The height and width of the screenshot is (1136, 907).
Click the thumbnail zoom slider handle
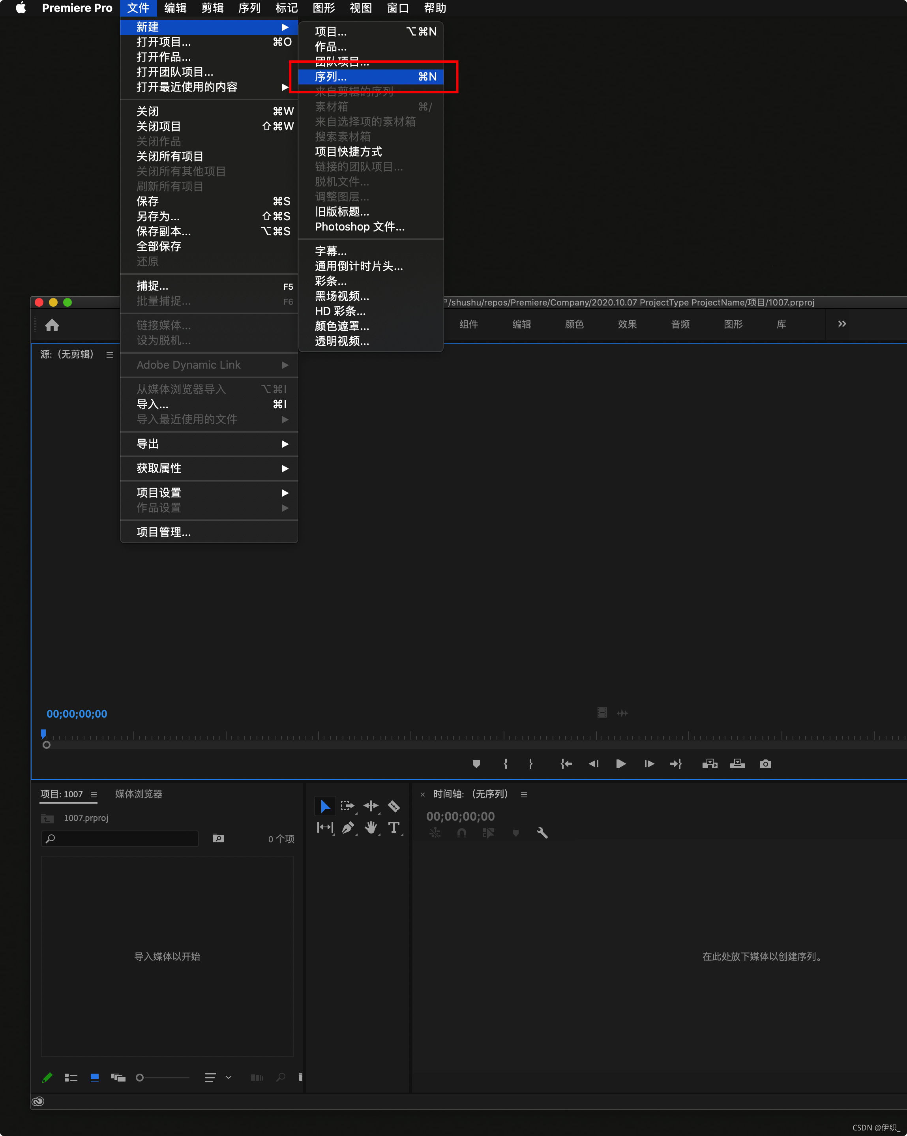(140, 1078)
